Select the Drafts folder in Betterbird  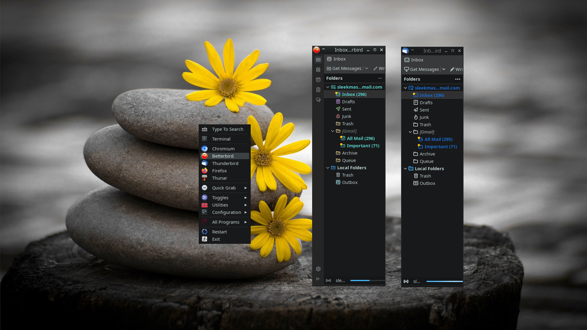[354, 102]
